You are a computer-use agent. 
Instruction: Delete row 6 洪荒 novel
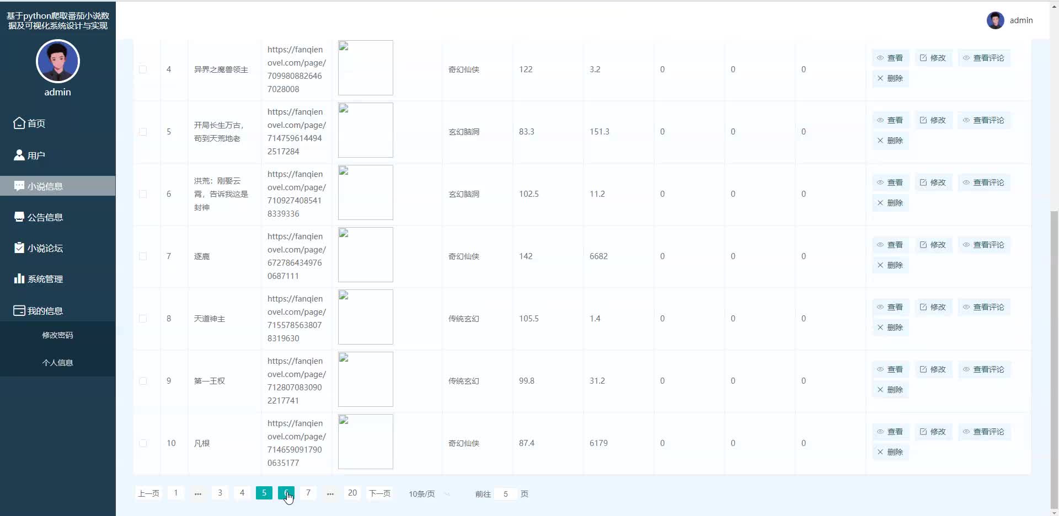pyautogui.click(x=890, y=203)
